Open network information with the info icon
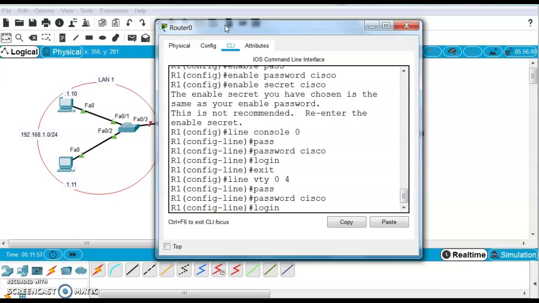This screenshot has width=539, height=303. pyautogui.click(x=59, y=23)
